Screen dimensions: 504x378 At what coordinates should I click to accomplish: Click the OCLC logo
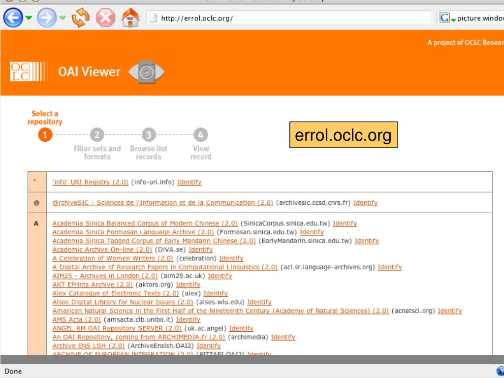click(29, 71)
